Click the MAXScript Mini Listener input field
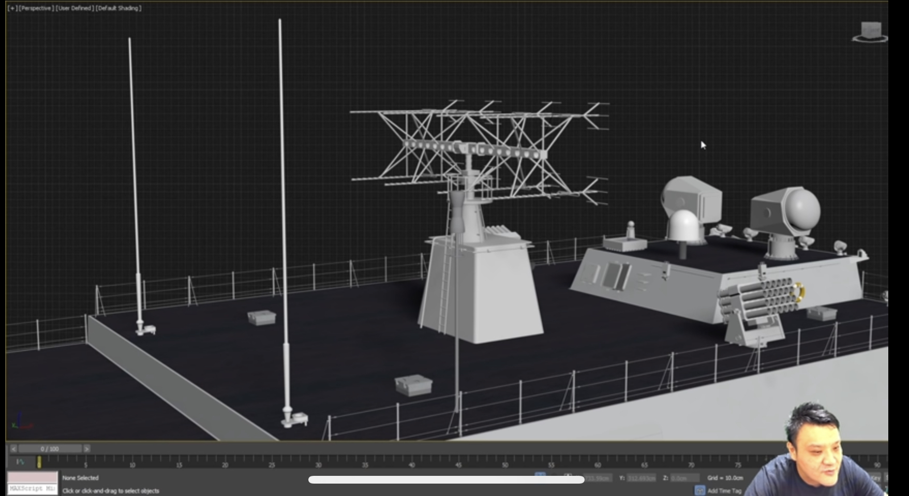The image size is (909, 496). point(32,489)
